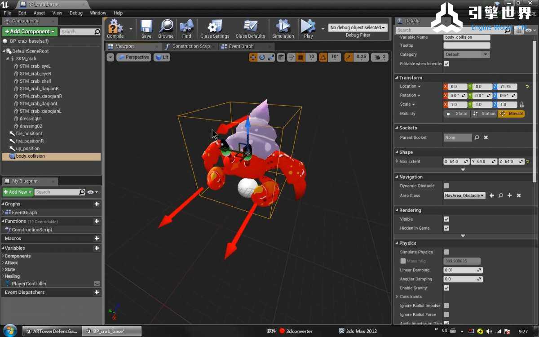Click the Browse toolbar icon
Viewport: 539px width, 337px height.
pos(166,29)
